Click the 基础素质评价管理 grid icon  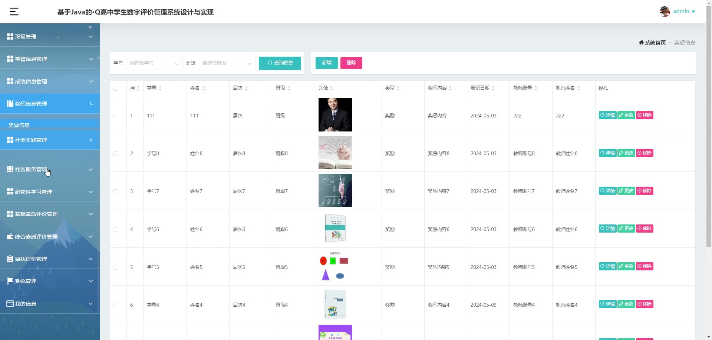(10, 214)
